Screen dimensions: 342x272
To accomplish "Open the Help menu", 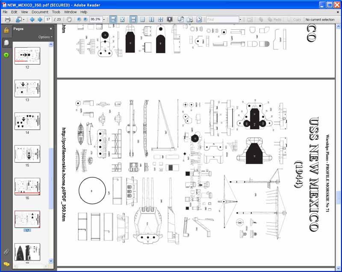I will [x=84, y=12].
